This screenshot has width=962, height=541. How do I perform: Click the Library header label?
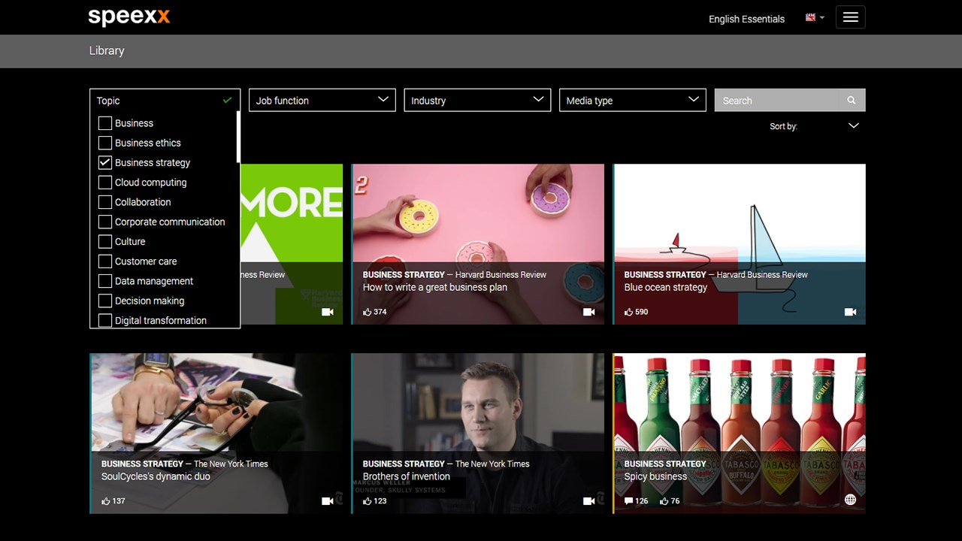click(107, 50)
